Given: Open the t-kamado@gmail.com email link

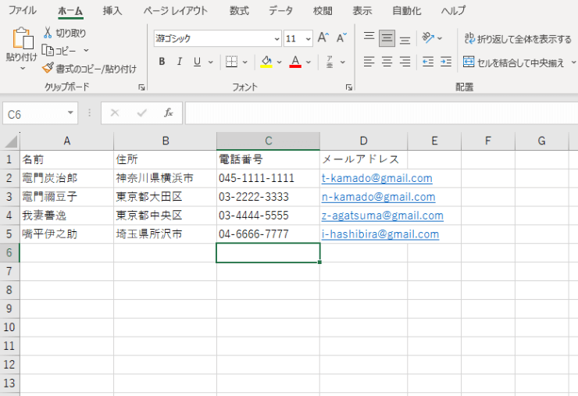Looking at the screenshot, I should pyautogui.click(x=376, y=178).
